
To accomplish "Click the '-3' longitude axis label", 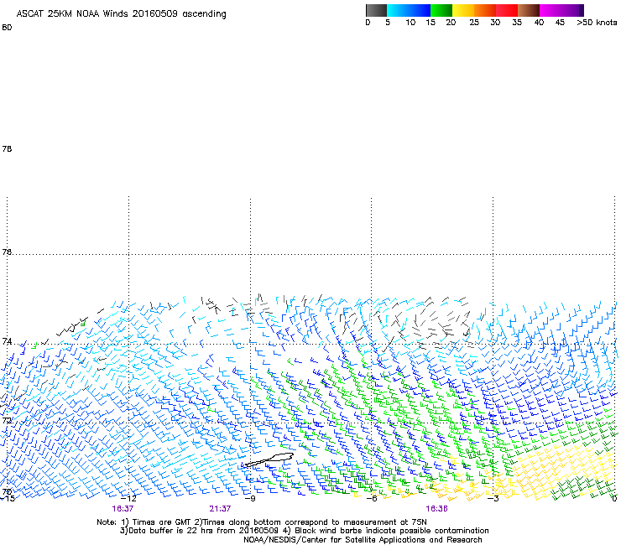I will tap(493, 498).
